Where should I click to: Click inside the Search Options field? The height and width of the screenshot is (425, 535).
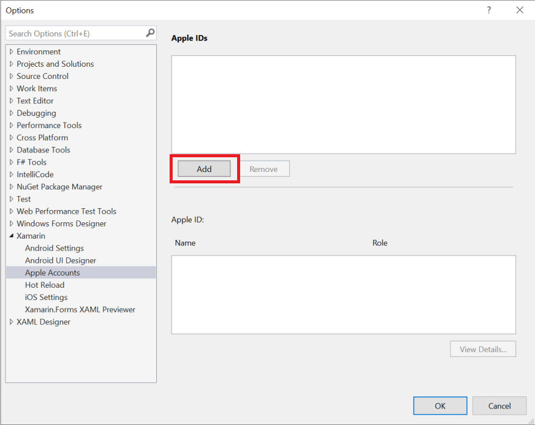73,33
